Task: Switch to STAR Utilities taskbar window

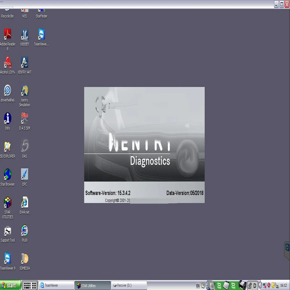Action: coord(93,285)
